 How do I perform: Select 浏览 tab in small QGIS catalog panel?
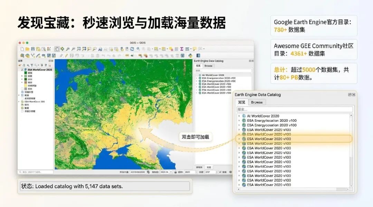click(x=198, y=66)
